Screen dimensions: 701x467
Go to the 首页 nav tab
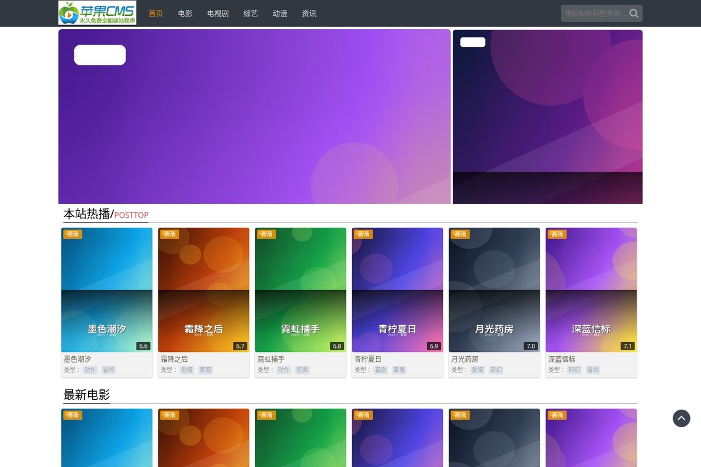point(155,13)
